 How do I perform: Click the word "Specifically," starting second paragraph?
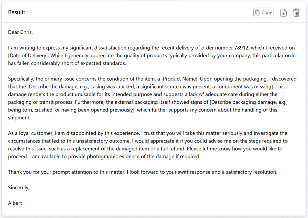pos(21,79)
